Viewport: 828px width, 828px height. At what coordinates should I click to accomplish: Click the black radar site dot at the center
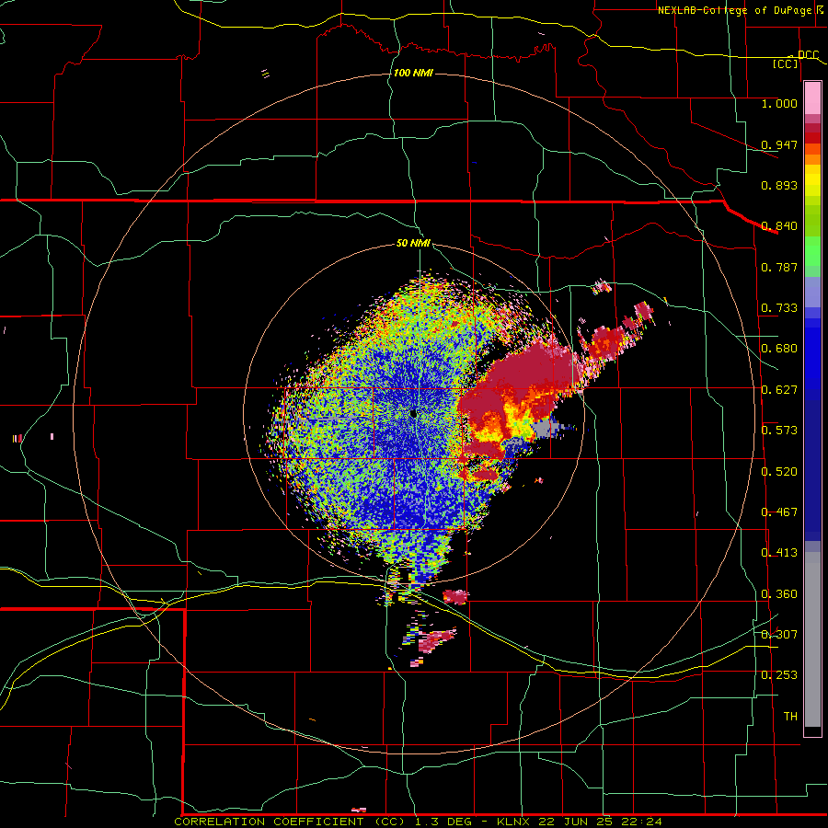(x=413, y=414)
